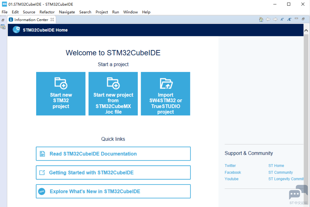This screenshot has width=310, height=207.
Task: Click the restore view icon at left edge
Action: tap(3, 20)
